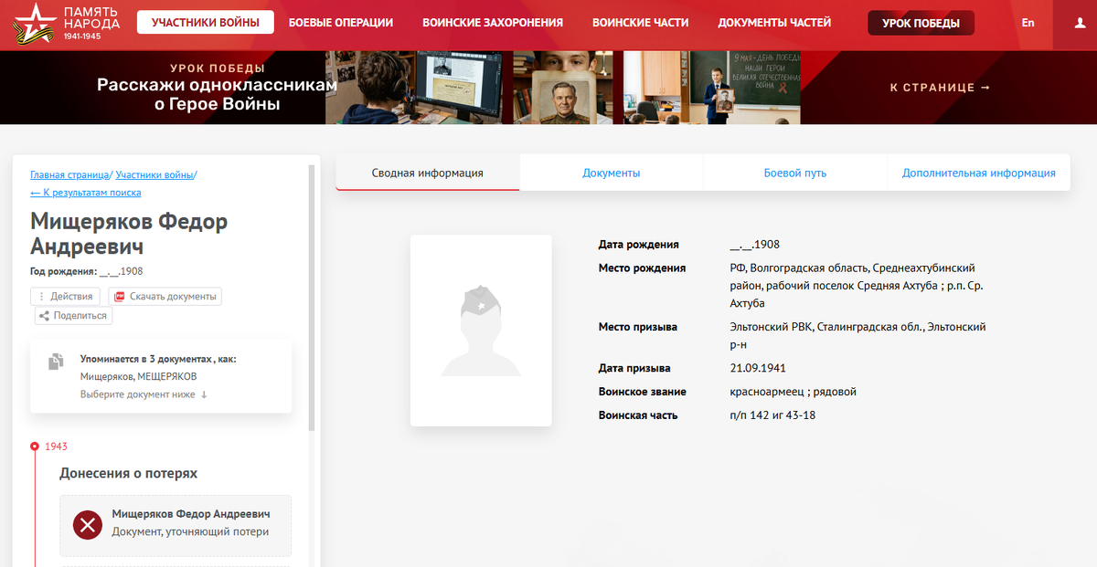Screen dimensions: 1097x567
Task: Click the Год рождения line under name
Action: click(86, 271)
